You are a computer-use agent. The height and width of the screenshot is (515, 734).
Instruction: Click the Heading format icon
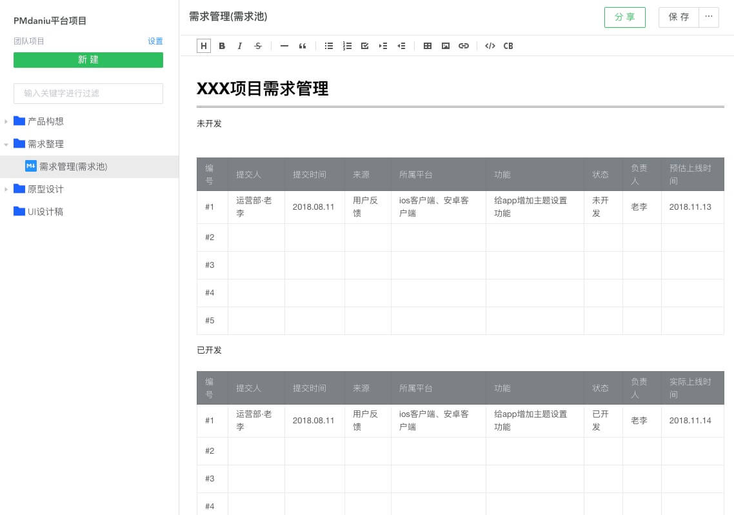pos(204,46)
